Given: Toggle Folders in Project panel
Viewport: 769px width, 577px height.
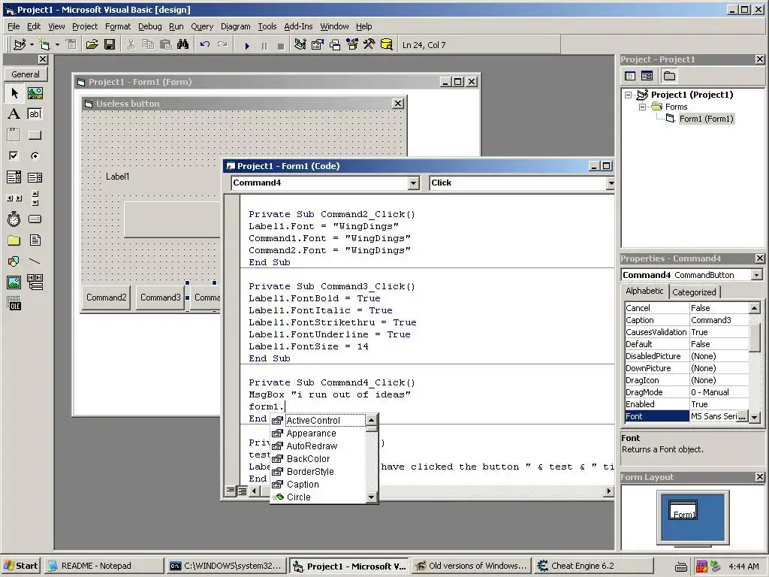Looking at the screenshot, I should coord(669,76).
